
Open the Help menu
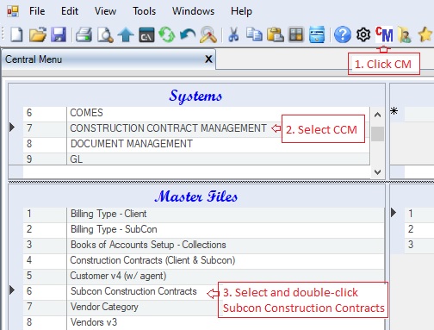point(241,11)
